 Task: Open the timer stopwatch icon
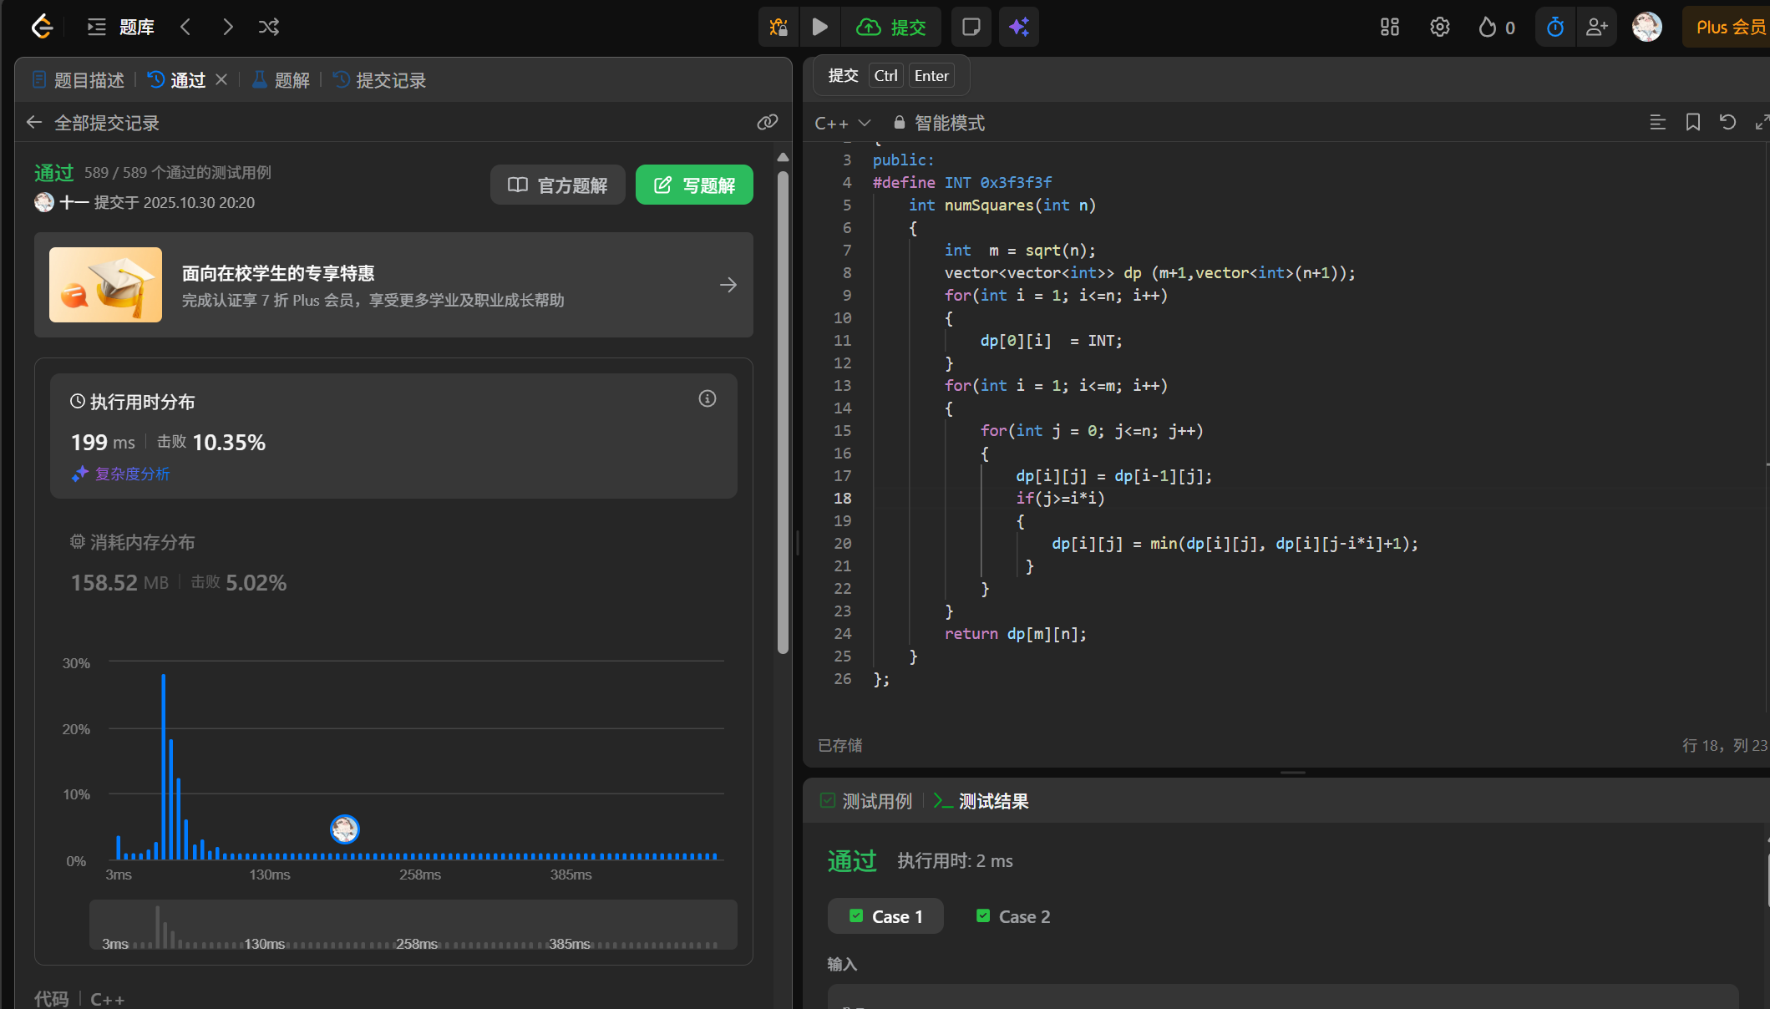(x=1554, y=27)
